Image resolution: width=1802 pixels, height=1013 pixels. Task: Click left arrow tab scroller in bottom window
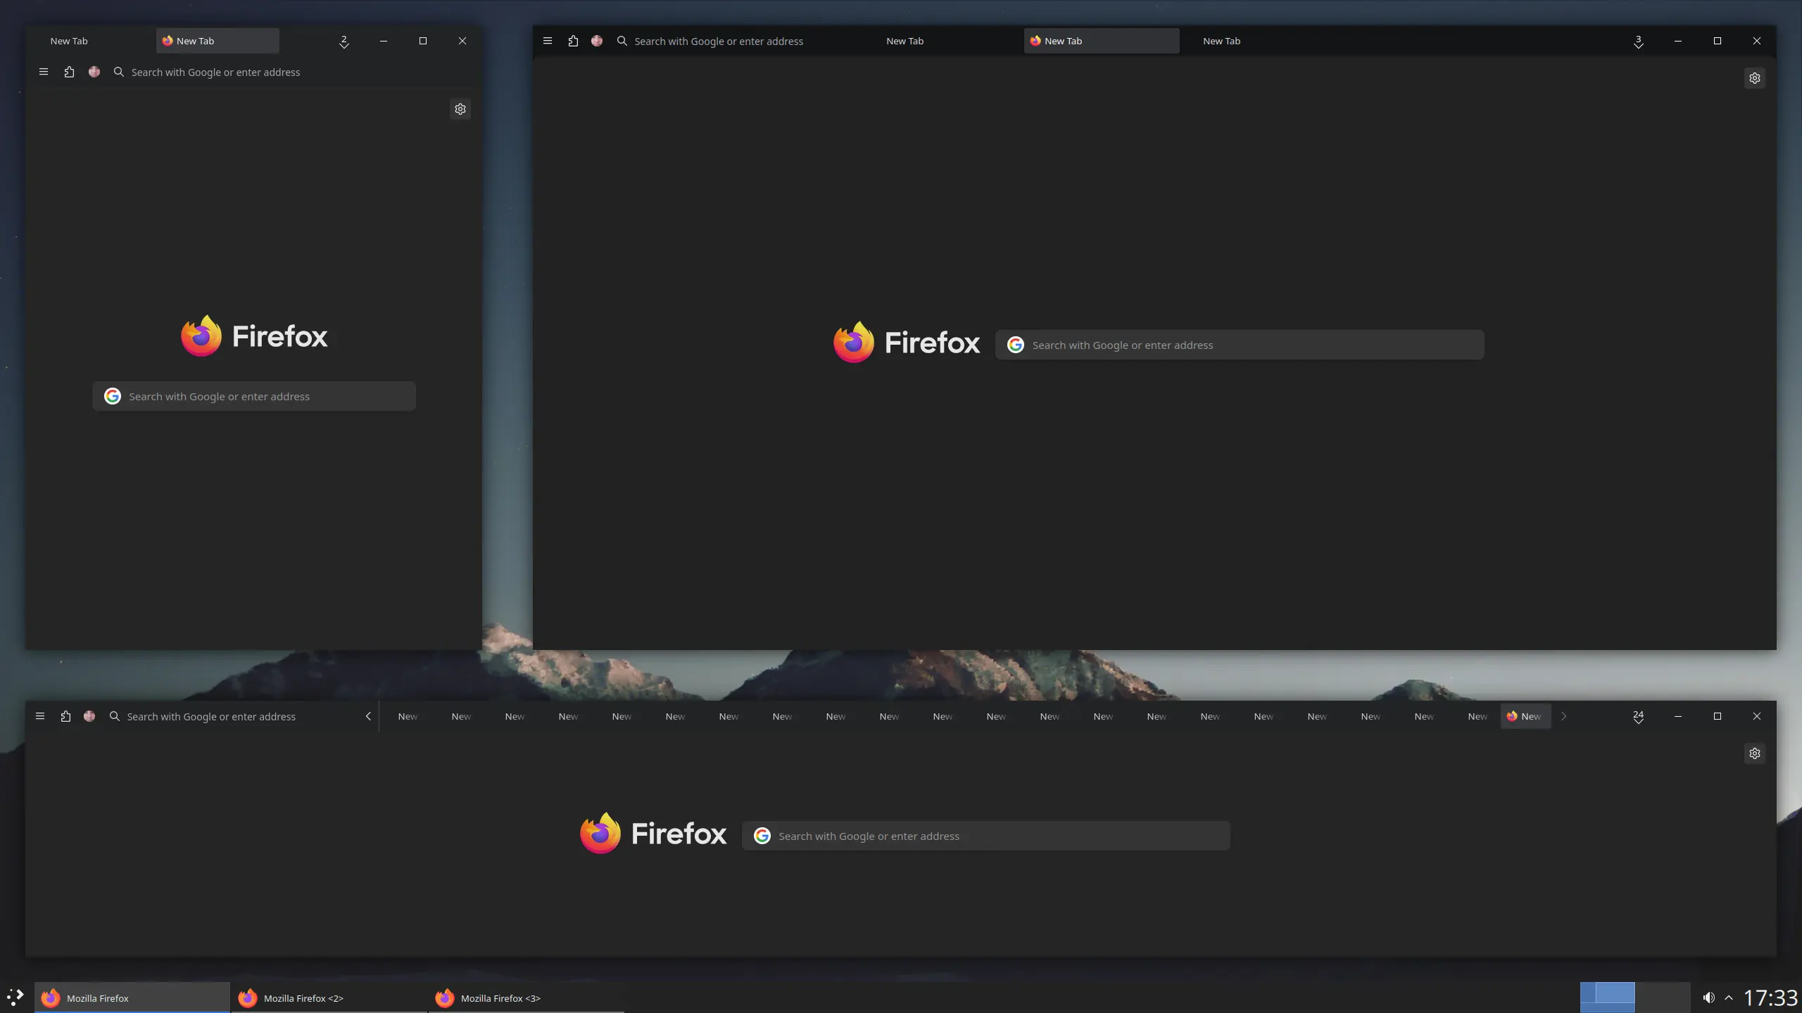(x=367, y=715)
